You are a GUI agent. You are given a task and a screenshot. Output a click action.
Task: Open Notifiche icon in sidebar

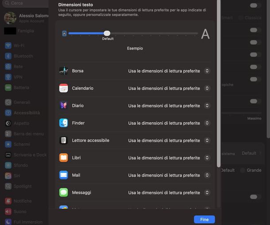[8, 201]
